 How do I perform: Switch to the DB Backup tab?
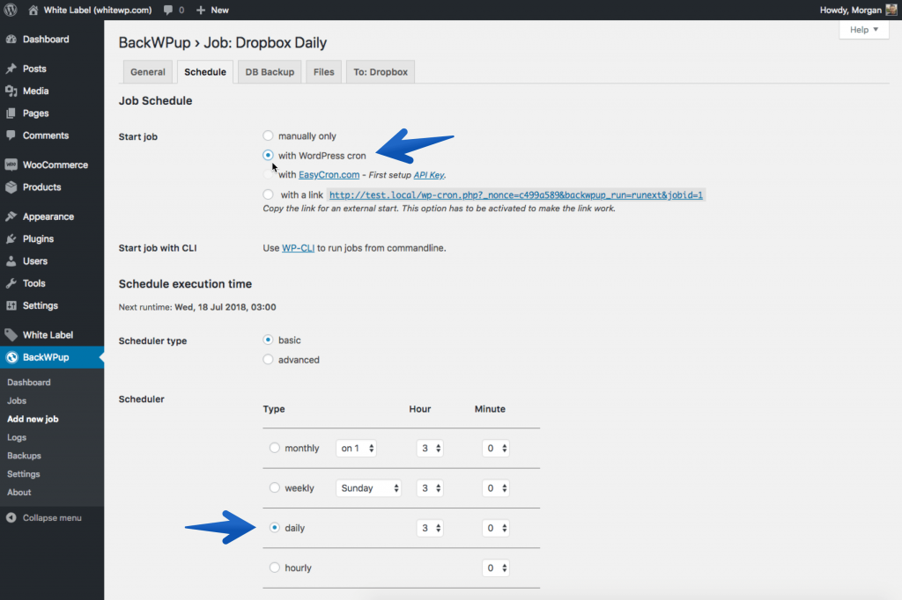[270, 72]
